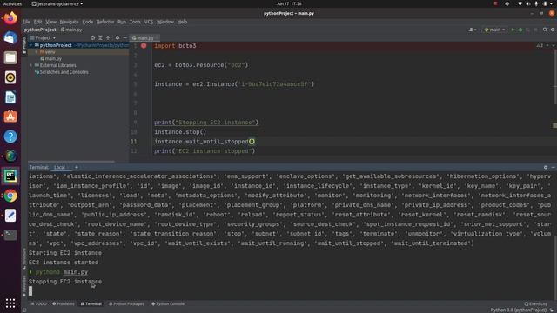Open IDE settings gear in the toolbar
The image size is (557, 313).
[553, 30]
